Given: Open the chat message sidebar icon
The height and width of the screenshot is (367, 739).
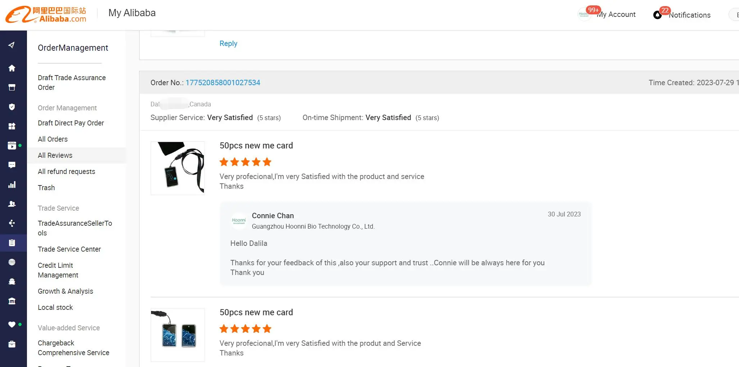Looking at the screenshot, I should (x=12, y=165).
